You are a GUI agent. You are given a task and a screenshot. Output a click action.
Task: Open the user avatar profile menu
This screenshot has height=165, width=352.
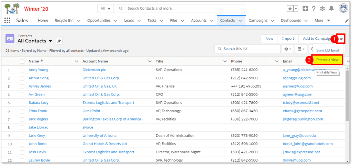coord(343,9)
